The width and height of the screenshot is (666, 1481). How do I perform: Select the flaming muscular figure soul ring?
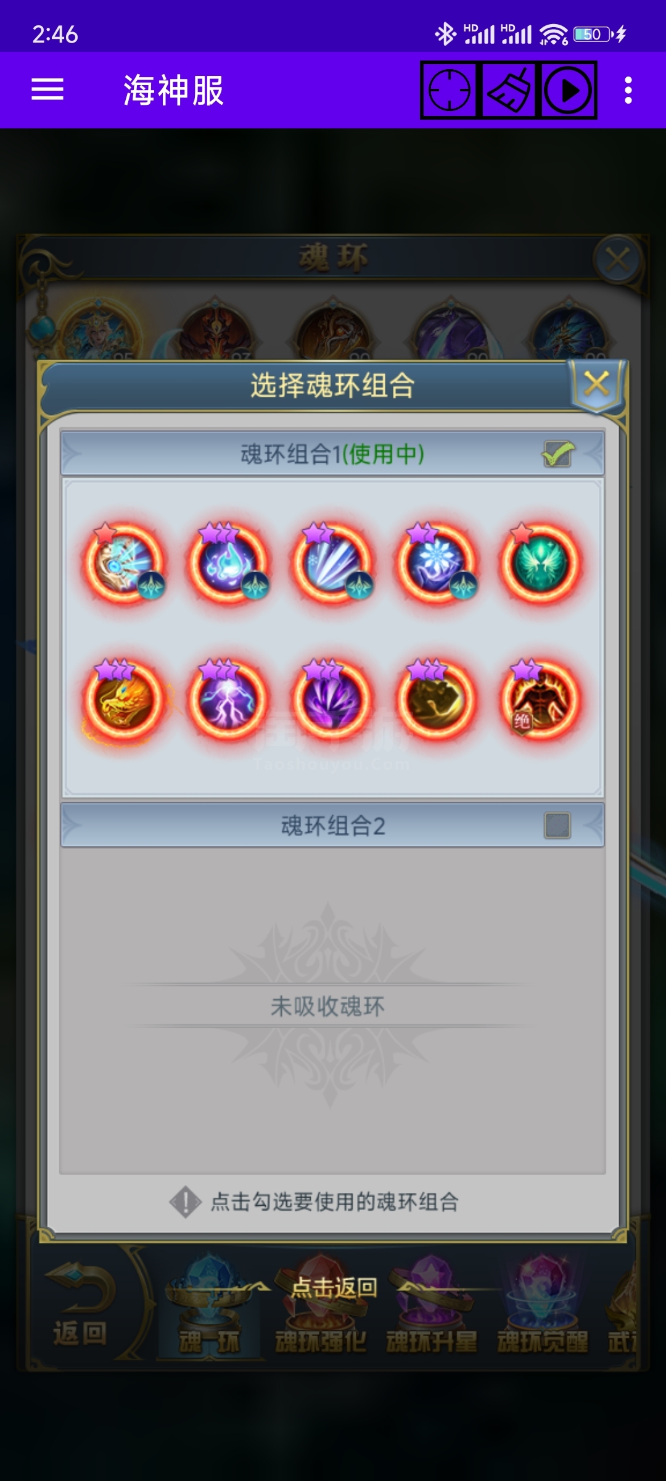click(541, 699)
